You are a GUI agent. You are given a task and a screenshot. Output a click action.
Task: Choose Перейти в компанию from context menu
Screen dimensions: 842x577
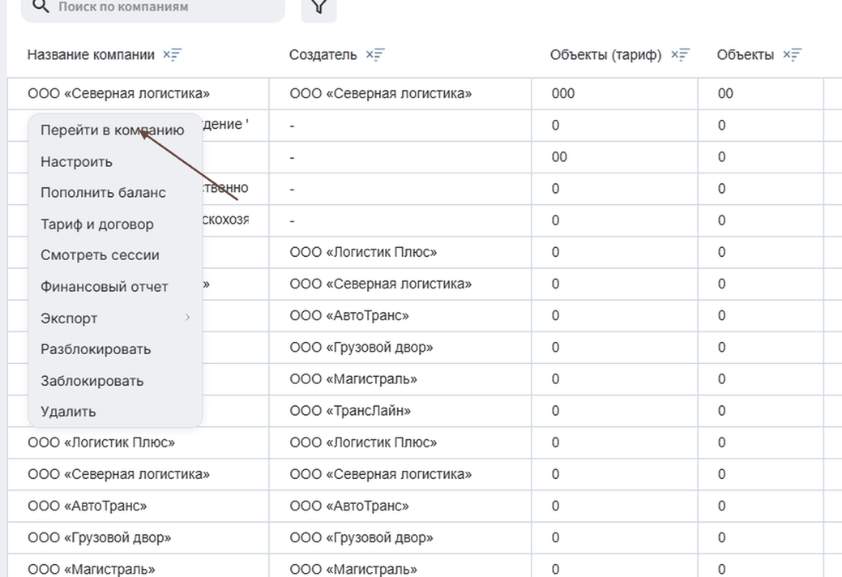[112, 130]
